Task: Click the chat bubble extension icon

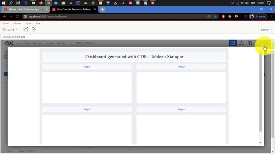Action: 236,16
